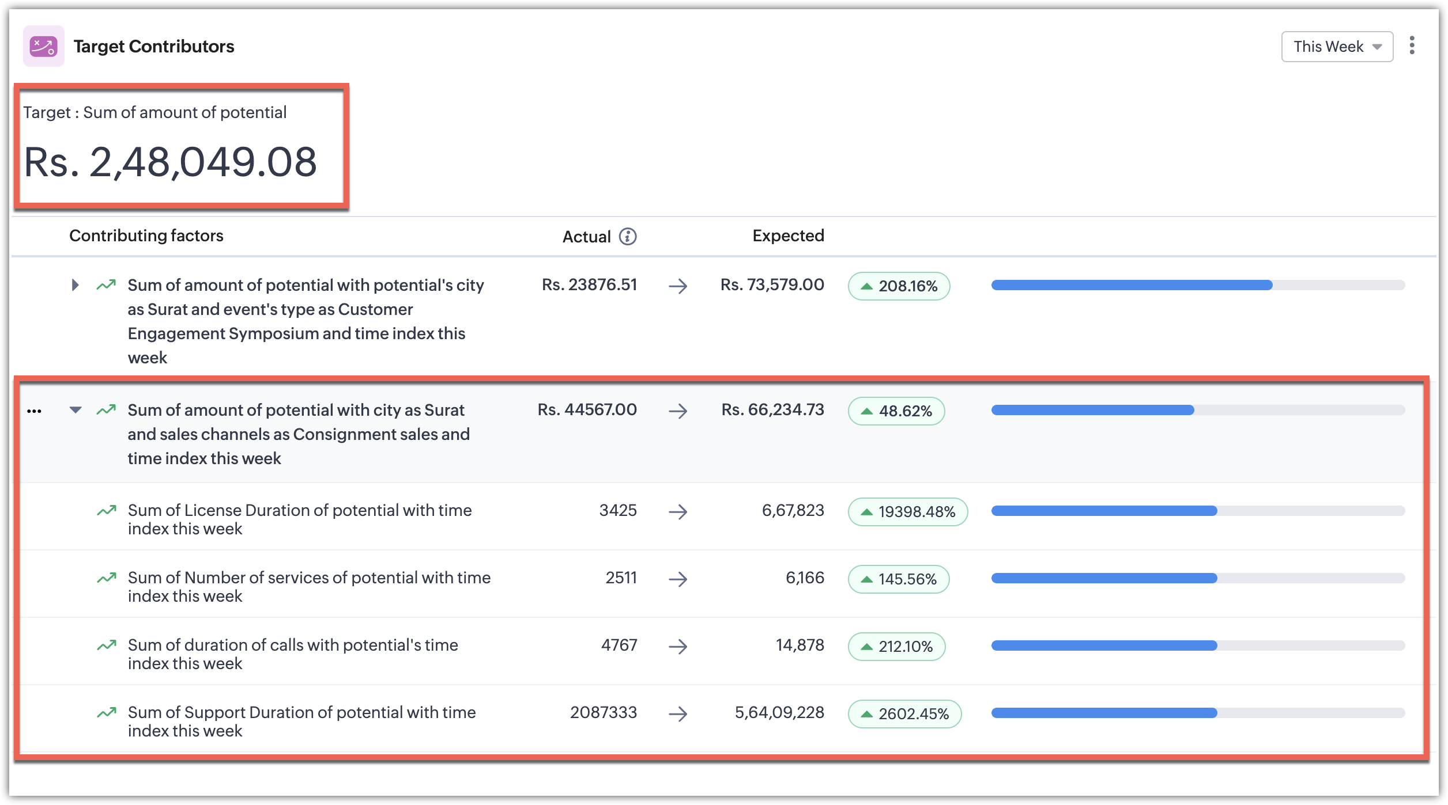
Task: Click the Actual column info icon
Action: 628,237
